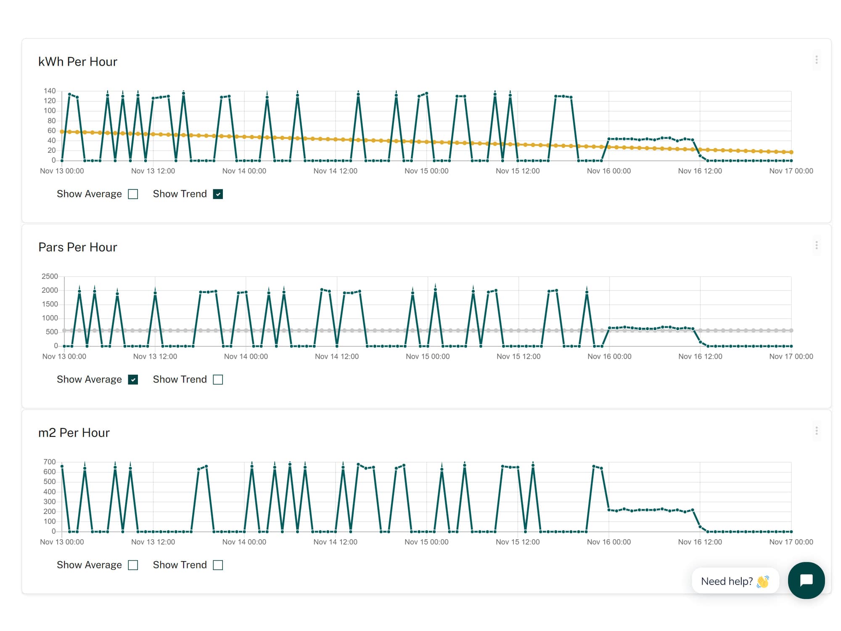
Task: Enable Show Average for kWh Per Hour
Action: click(x=133, y=194)
